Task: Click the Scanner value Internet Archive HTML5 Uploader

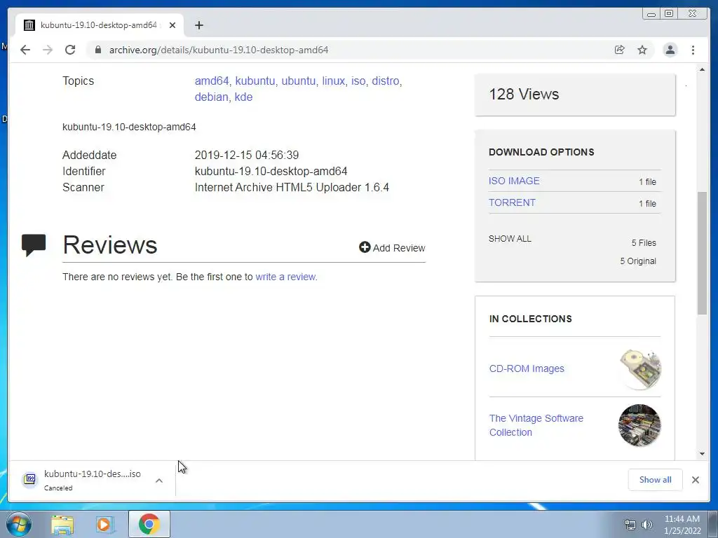Action: [x=292, y=188]
